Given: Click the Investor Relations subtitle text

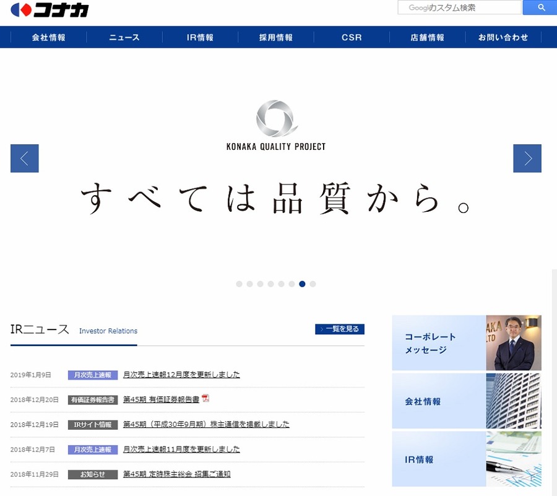Looking at the screenshot, I should pyautogui.click(x=108, y=331).
